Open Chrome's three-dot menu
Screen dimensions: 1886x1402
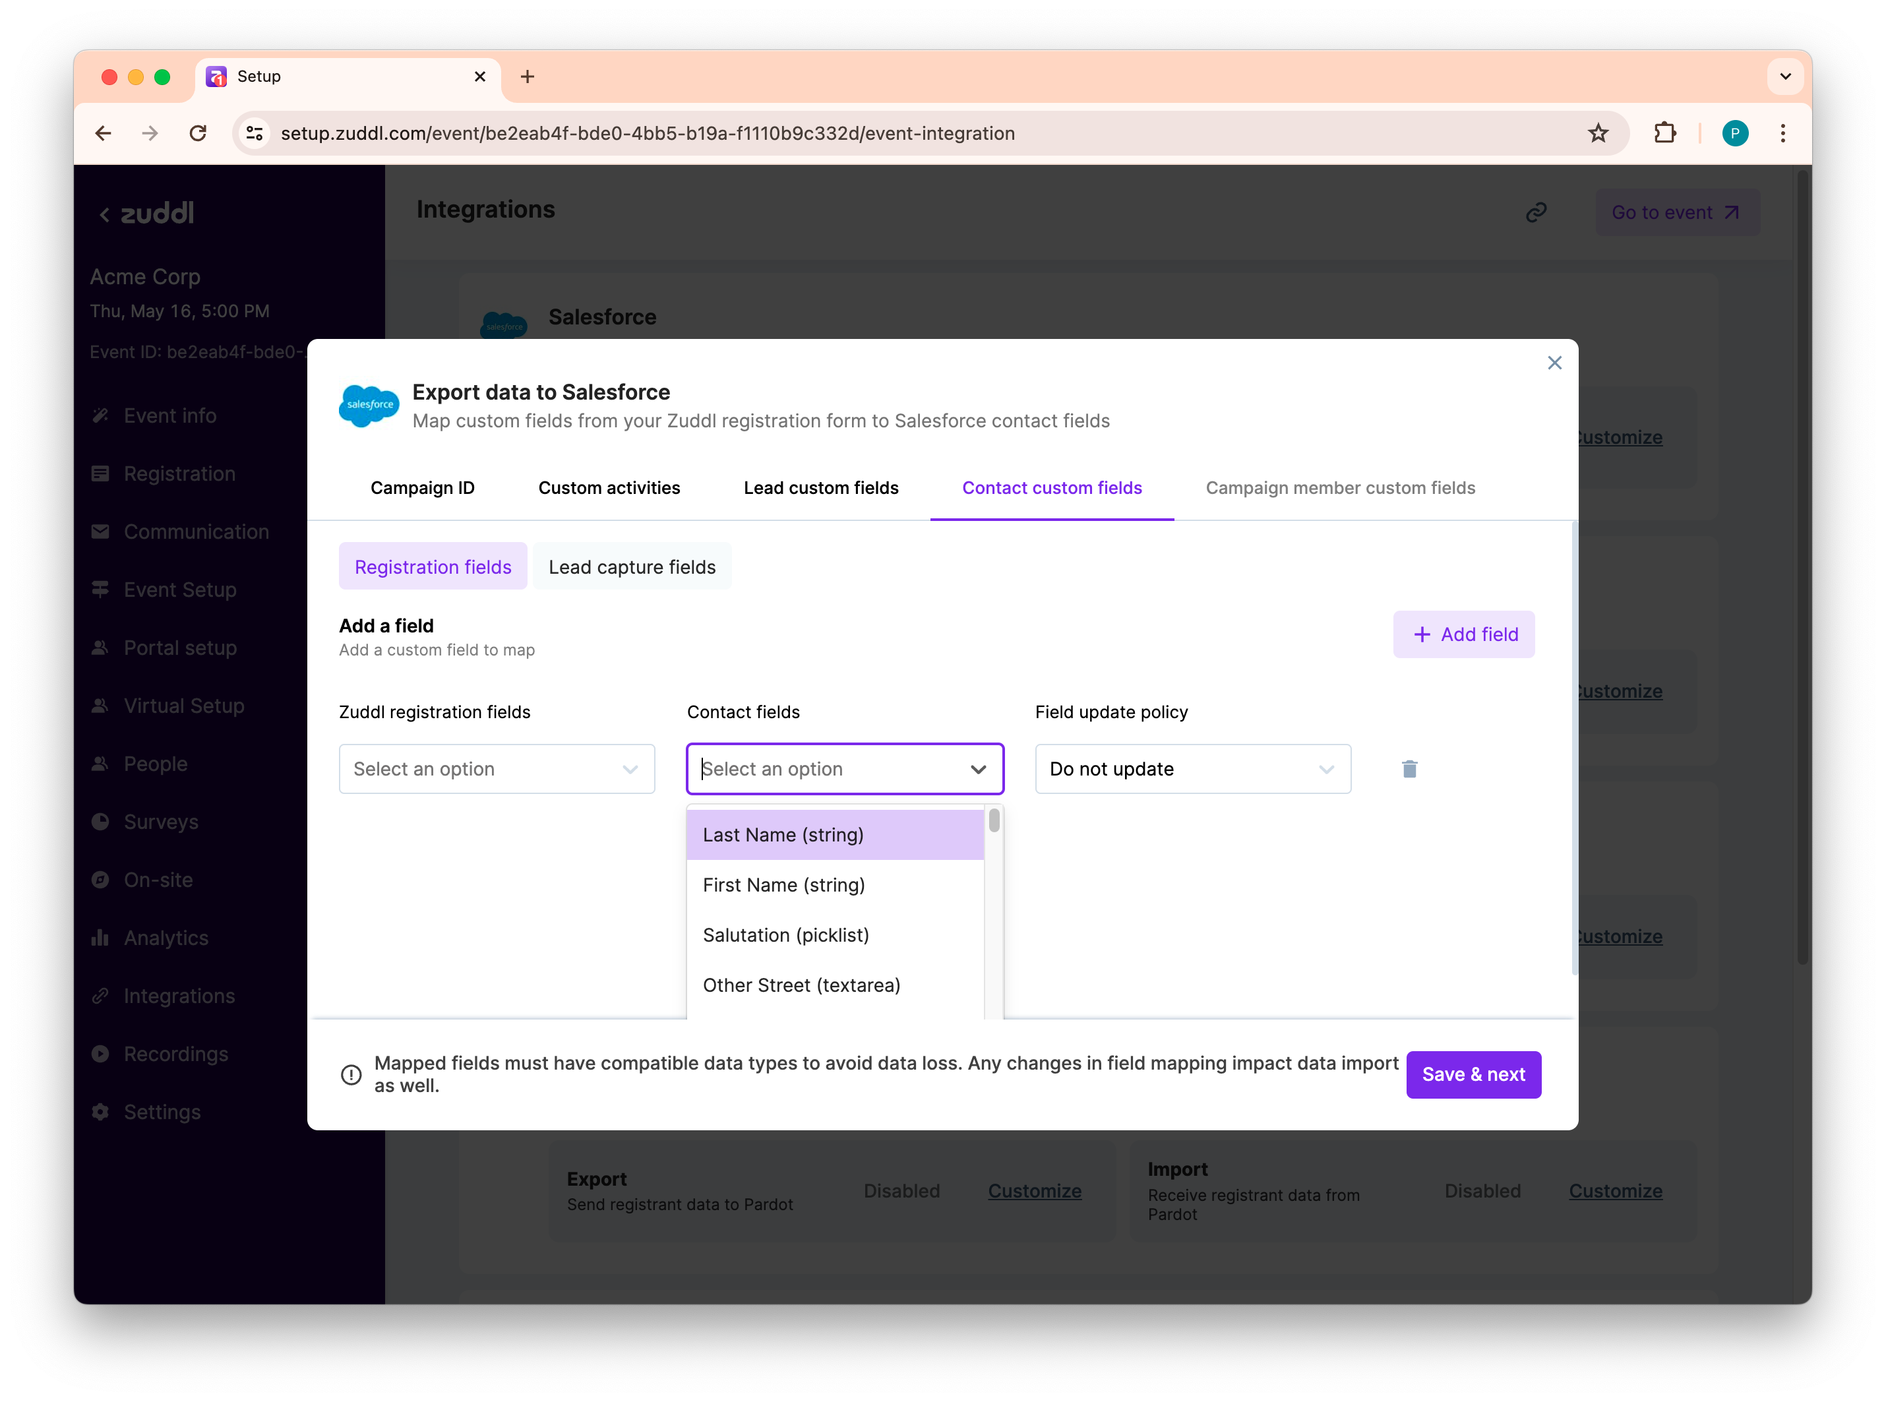tap(1782, 133)
